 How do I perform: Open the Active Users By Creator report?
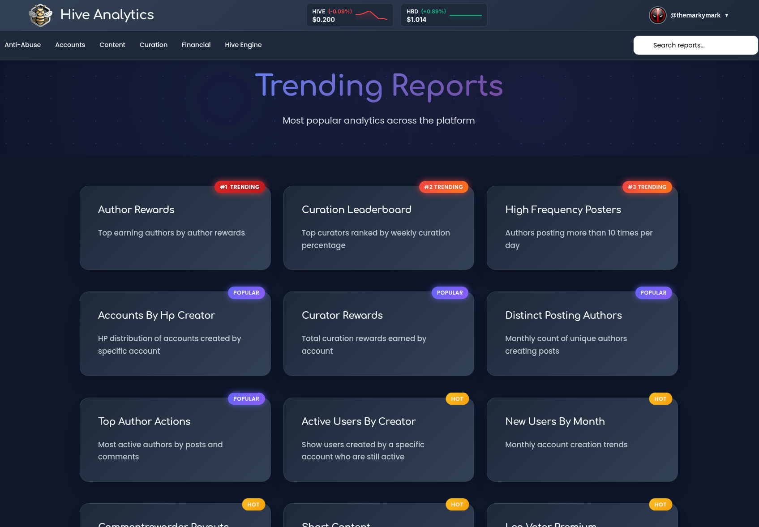click(x=378, y=440)
